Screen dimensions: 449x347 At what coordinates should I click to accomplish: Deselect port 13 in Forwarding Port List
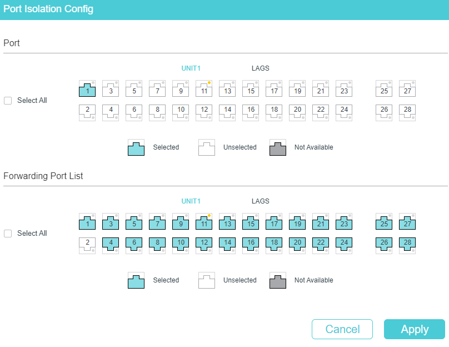coord(227,222)
